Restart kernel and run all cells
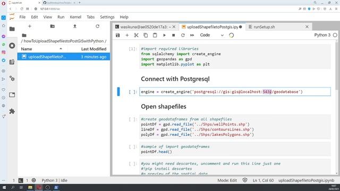Viewport: 340px width, 191px height. [x=192, y=35]
